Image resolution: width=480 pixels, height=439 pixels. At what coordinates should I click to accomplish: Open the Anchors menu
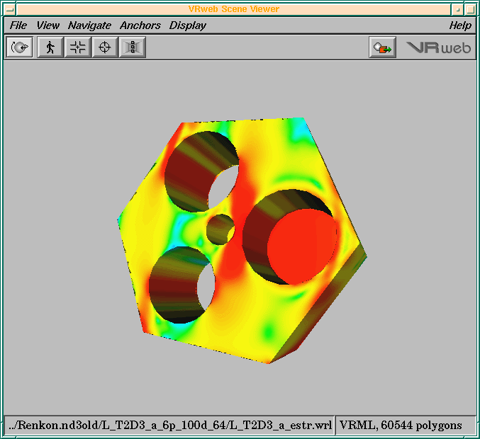click(140, 25)
